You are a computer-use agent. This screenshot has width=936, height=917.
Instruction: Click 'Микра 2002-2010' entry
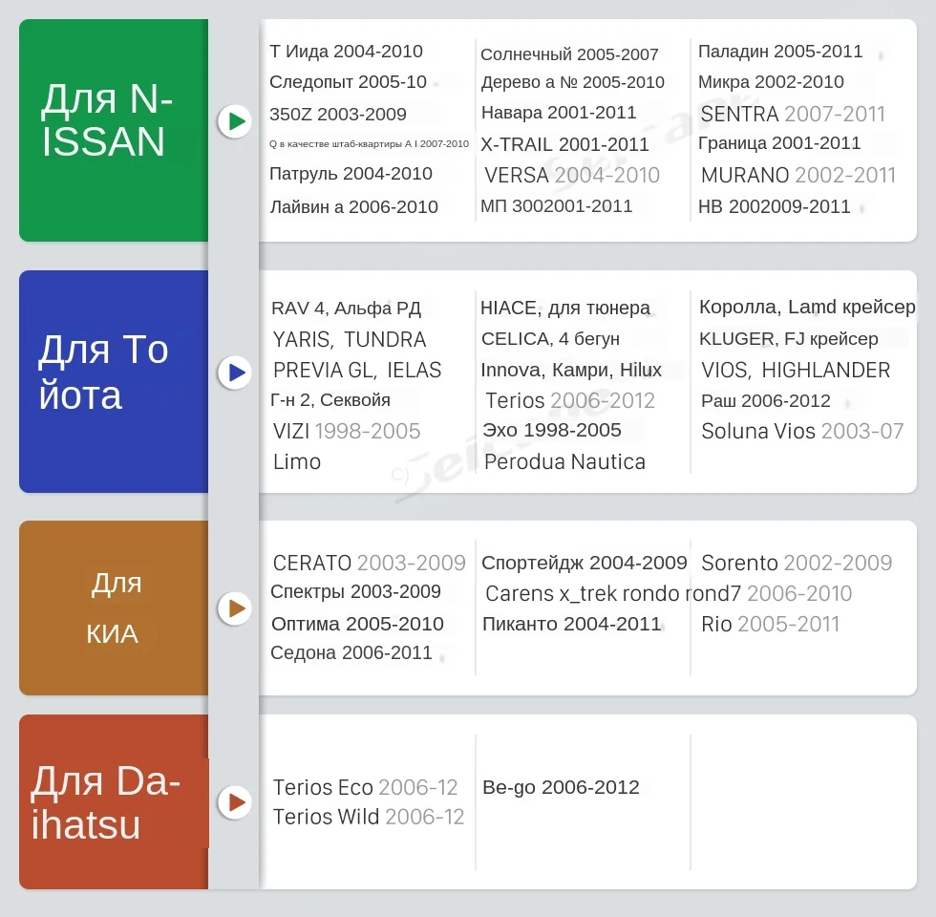coord(771,82)
